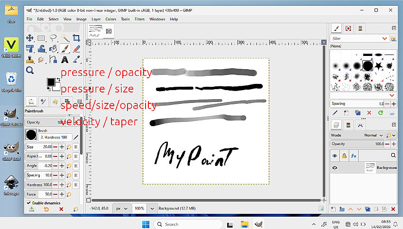Choose the Eraser tool
Screen dimensions: 403x229
tap(76, 49)
